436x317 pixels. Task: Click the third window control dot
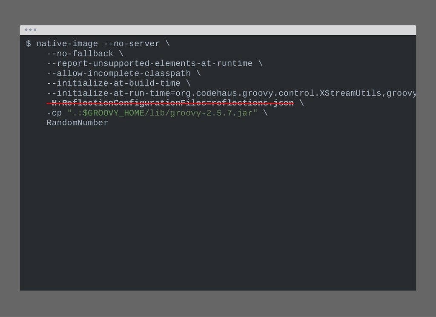35,30
